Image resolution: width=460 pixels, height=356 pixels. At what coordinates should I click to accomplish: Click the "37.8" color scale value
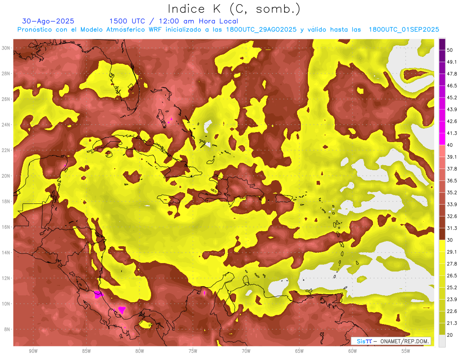click(452, 169)
